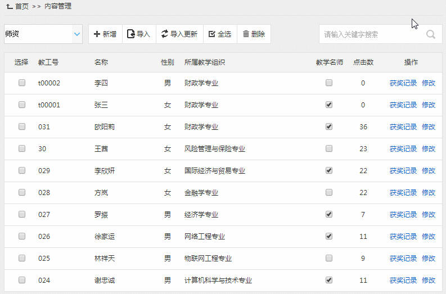This screenshot has height=294, width=446.
Task: Select the row checkbox for 欧阳莉
Action: pyautogui.click(x=22, y=126)
